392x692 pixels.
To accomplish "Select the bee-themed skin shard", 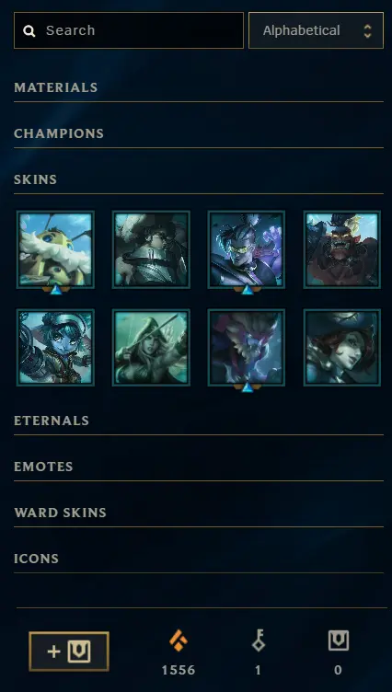I will tap(55, 249).
